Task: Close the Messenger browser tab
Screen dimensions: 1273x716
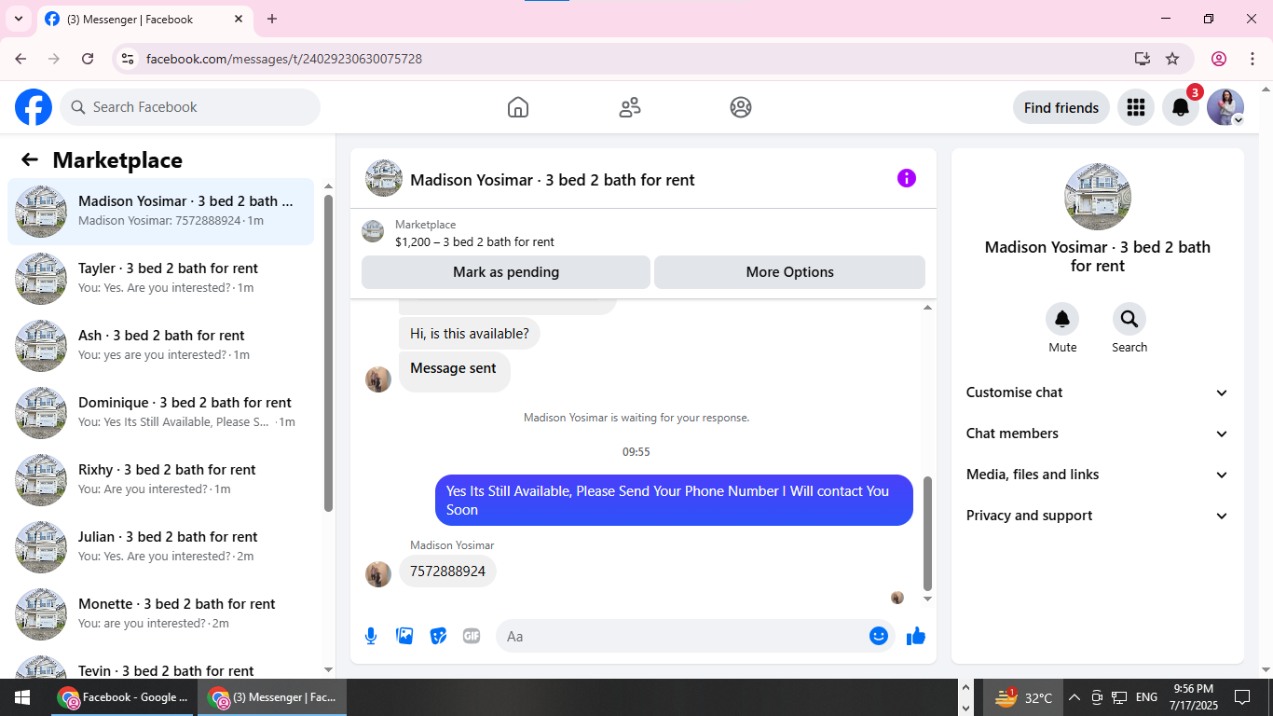Action: point(239,19)
